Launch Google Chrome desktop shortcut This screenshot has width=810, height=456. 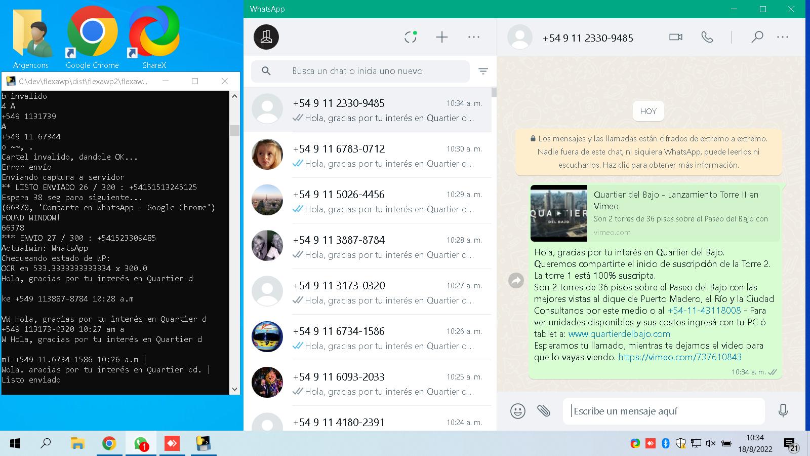pyautogui.click(x=92, y=38)
